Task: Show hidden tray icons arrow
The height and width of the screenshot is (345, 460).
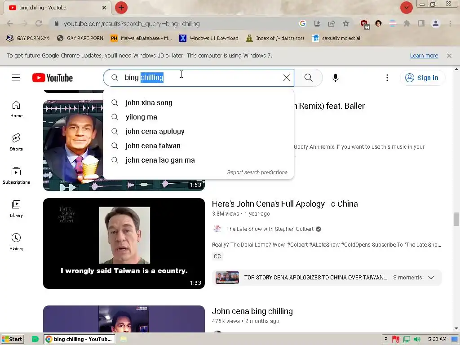Action: click(386, 339)
